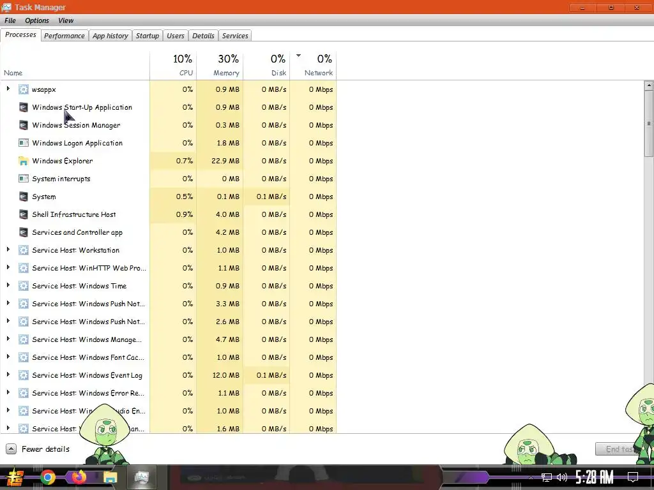The width and height of the screenshot is (654, 490).
Task: Expand Service Host: Windows Font Cac group
Action: (8, 357)
